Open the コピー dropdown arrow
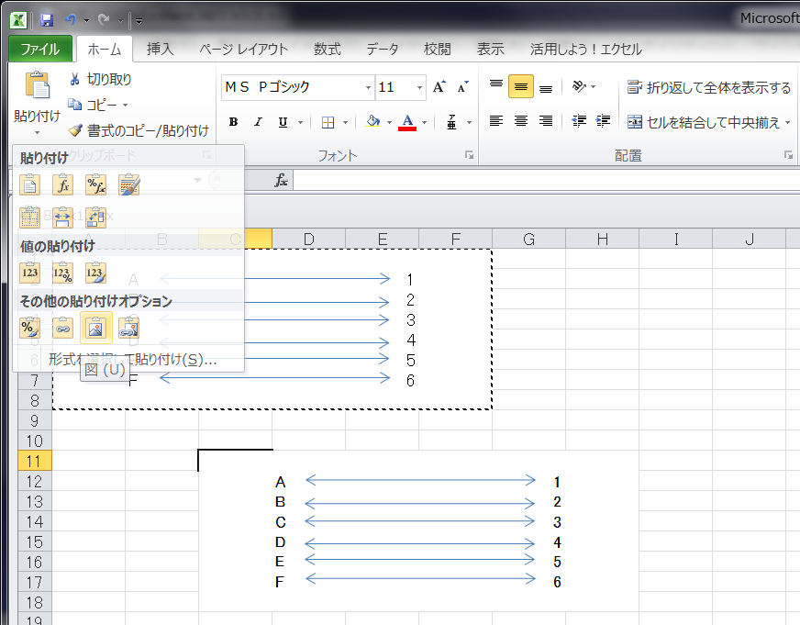 tap(125, 106)
